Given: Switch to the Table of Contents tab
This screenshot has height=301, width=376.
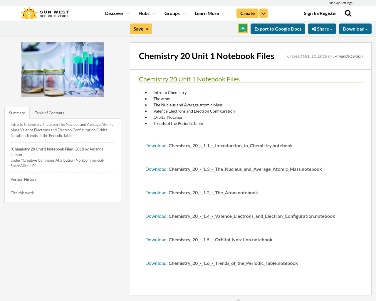Looking at the screenshot, I should click(x=49, y=113).
